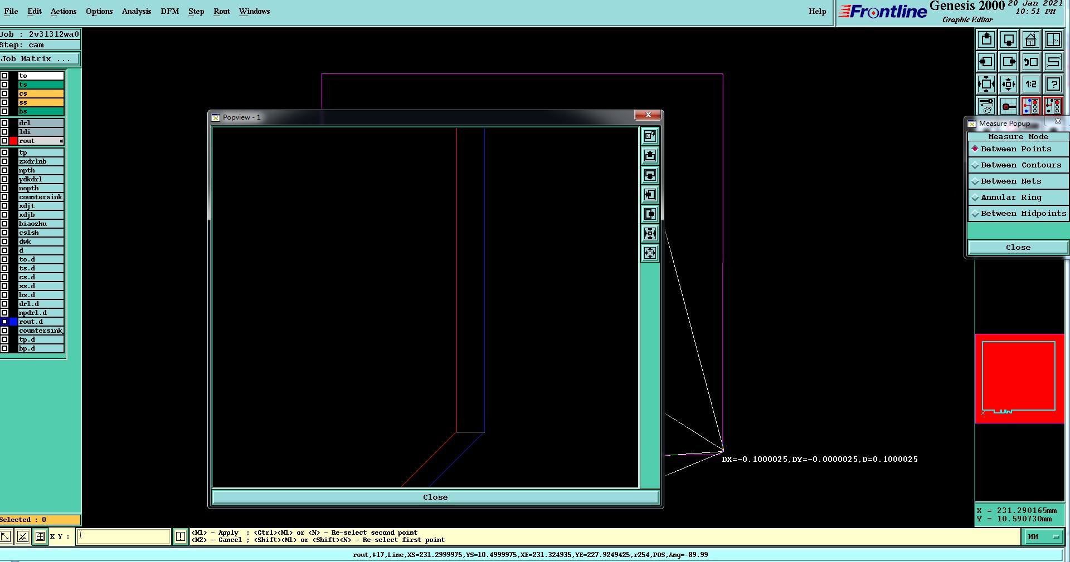Click the pan up icon in right toolbar
The image size is (1070, 562).
[x=986, y=40]
